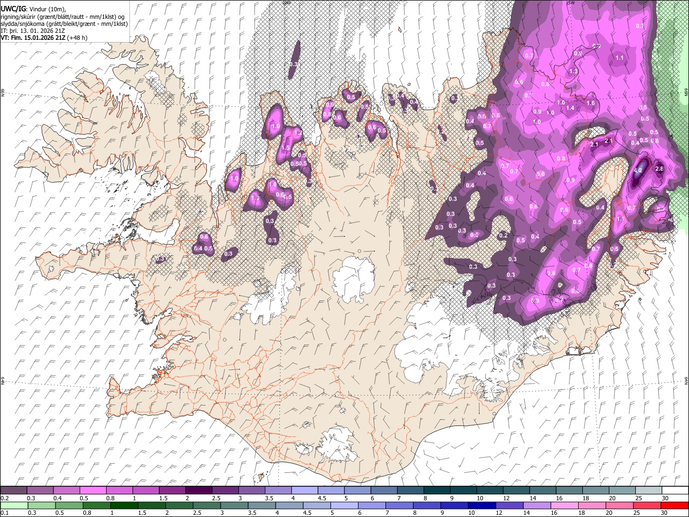Click the upper legend slate-blue swatch starting at 6
Screen dimensions: 689x517
pyautogui.click(x=384, y=491)
